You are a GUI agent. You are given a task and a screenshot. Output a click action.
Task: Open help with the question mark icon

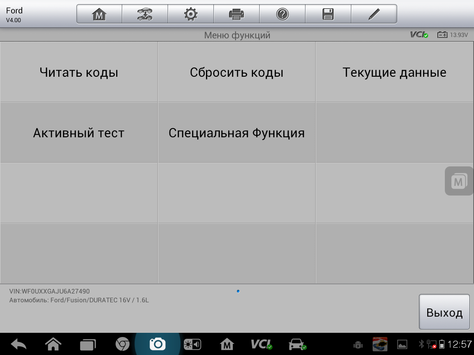pyautogui.click(x=282, y=14)
